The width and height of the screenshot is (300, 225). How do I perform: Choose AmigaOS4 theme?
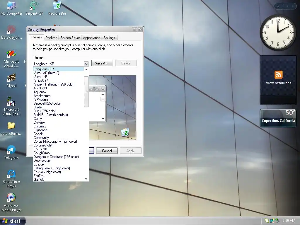(58, 81)
